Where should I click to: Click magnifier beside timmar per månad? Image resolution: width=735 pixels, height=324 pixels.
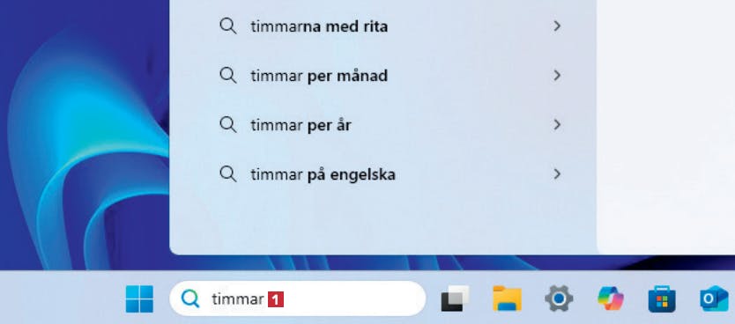click(x=227, y=76)
